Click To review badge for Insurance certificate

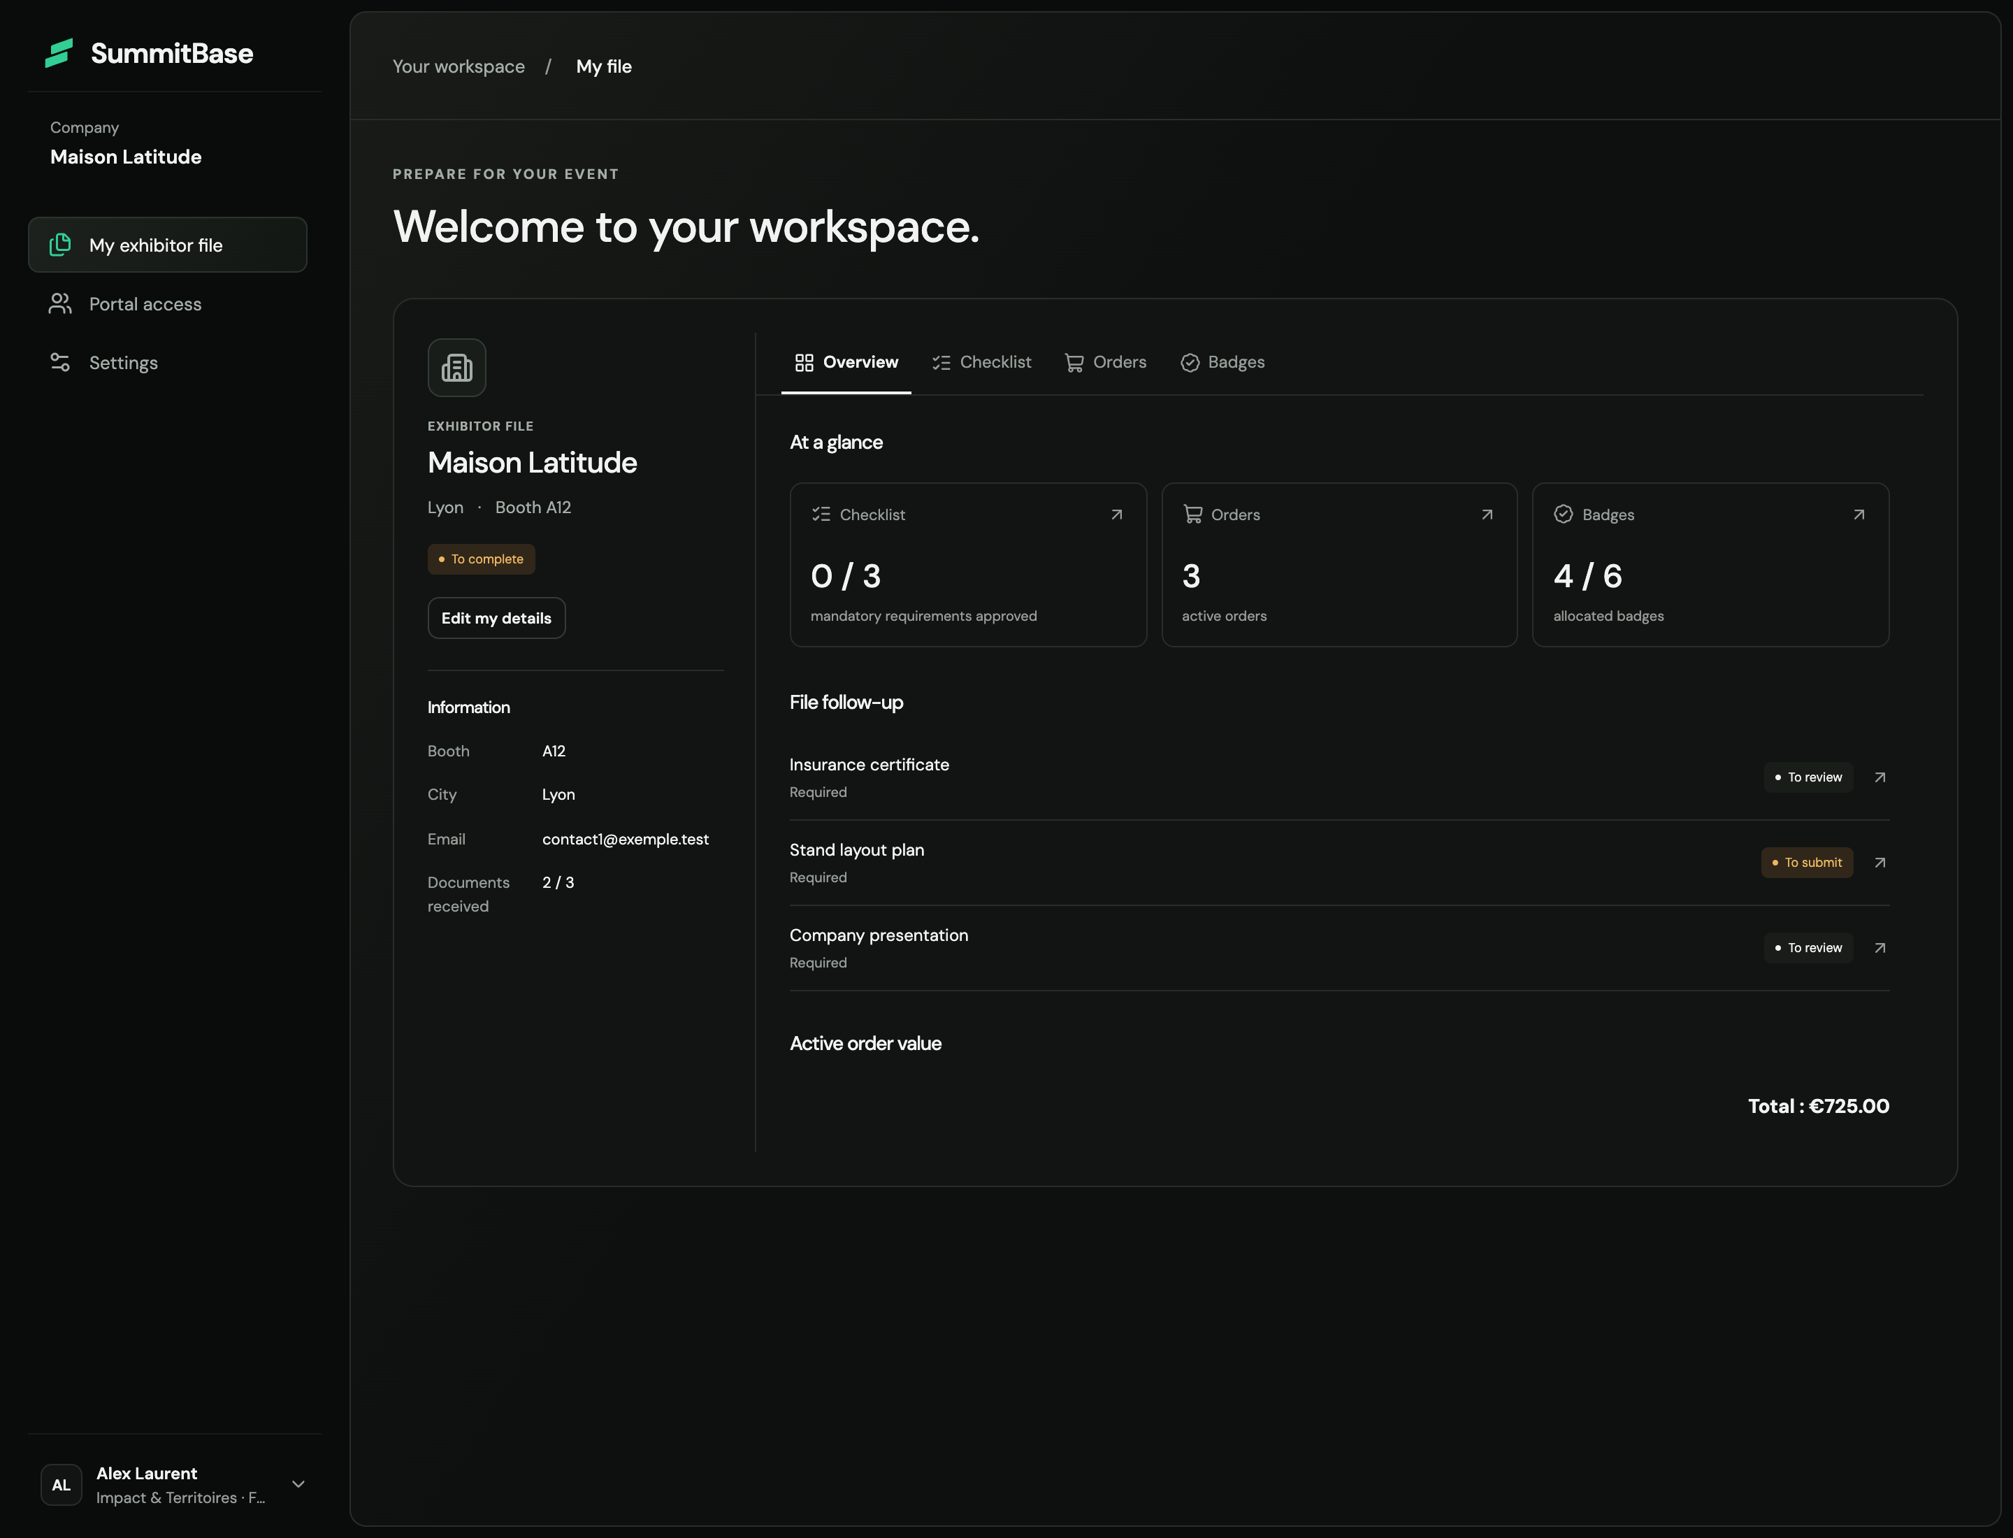pos(1808,777)
